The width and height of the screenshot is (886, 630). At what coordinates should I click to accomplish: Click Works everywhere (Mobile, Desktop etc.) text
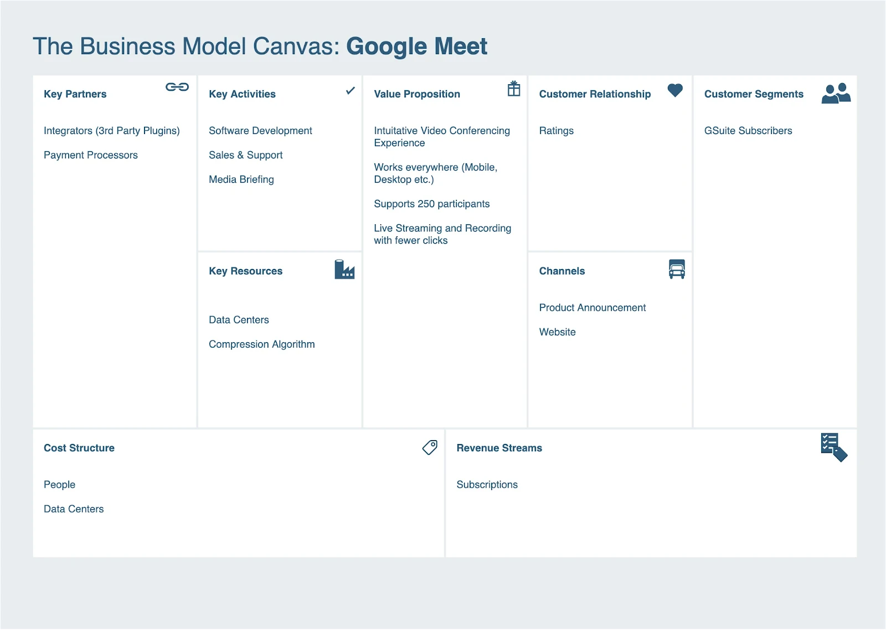[436, 173]
